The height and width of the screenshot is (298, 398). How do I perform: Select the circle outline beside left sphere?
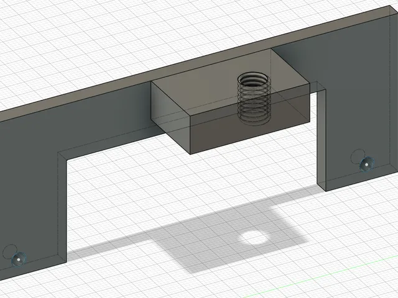pyautogui.click(x=10, y=251)
